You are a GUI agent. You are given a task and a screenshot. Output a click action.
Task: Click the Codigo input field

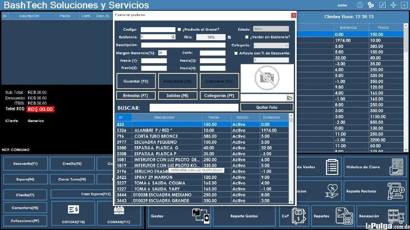(158, 30)
